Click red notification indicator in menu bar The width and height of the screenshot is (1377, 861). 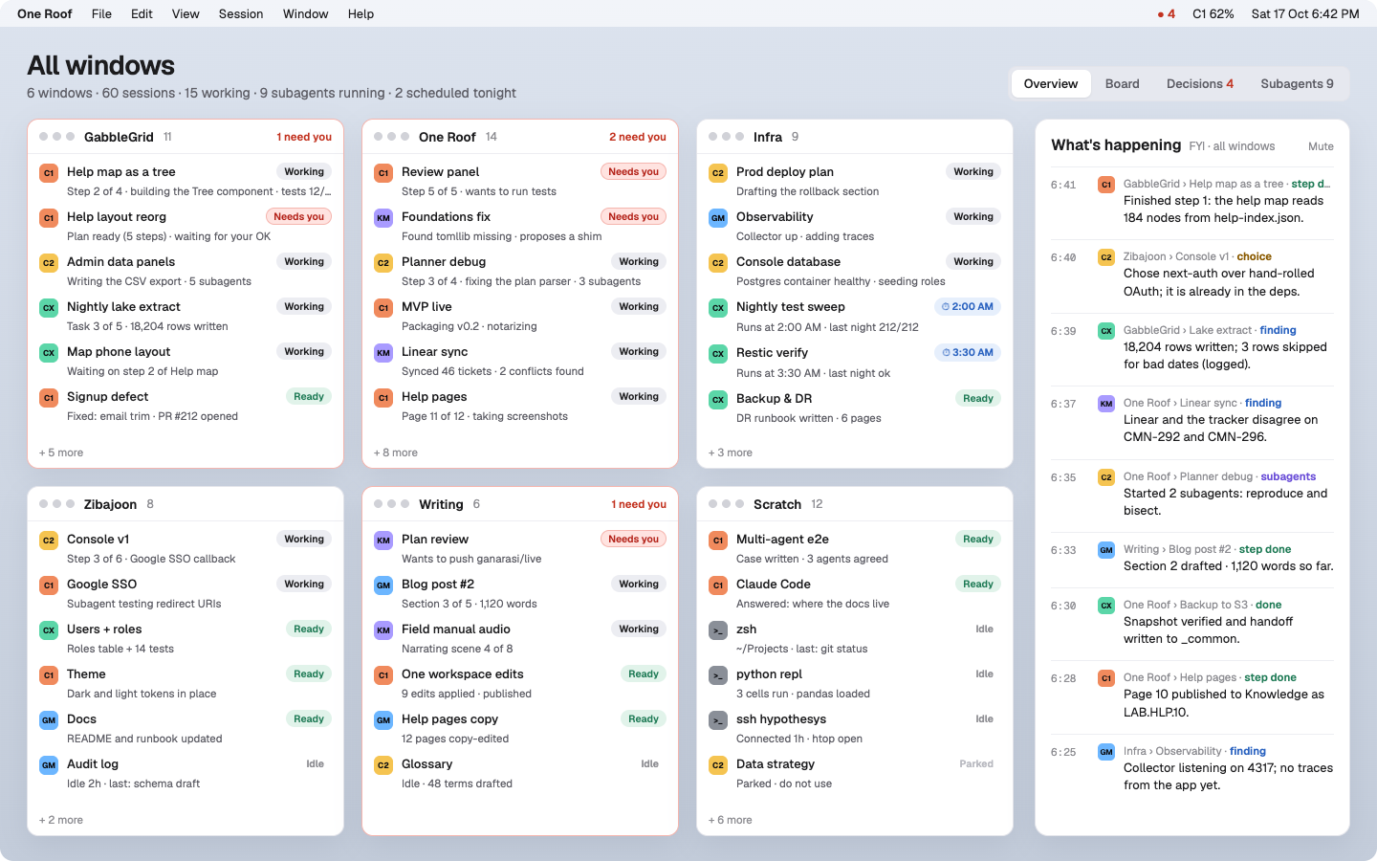click(1166, 14)
